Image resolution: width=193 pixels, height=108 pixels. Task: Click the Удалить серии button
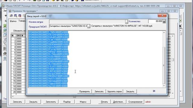pyautogui.click(x=115, y=91)
